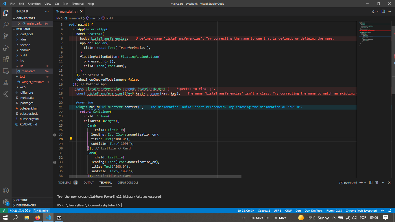This screenshot has height=222, width=395.
Task: Click the Run or Debug play icon
Action: tap(373, 12)
